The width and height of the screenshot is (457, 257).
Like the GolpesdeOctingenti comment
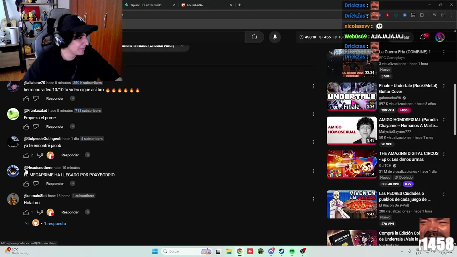pos(26,155)
